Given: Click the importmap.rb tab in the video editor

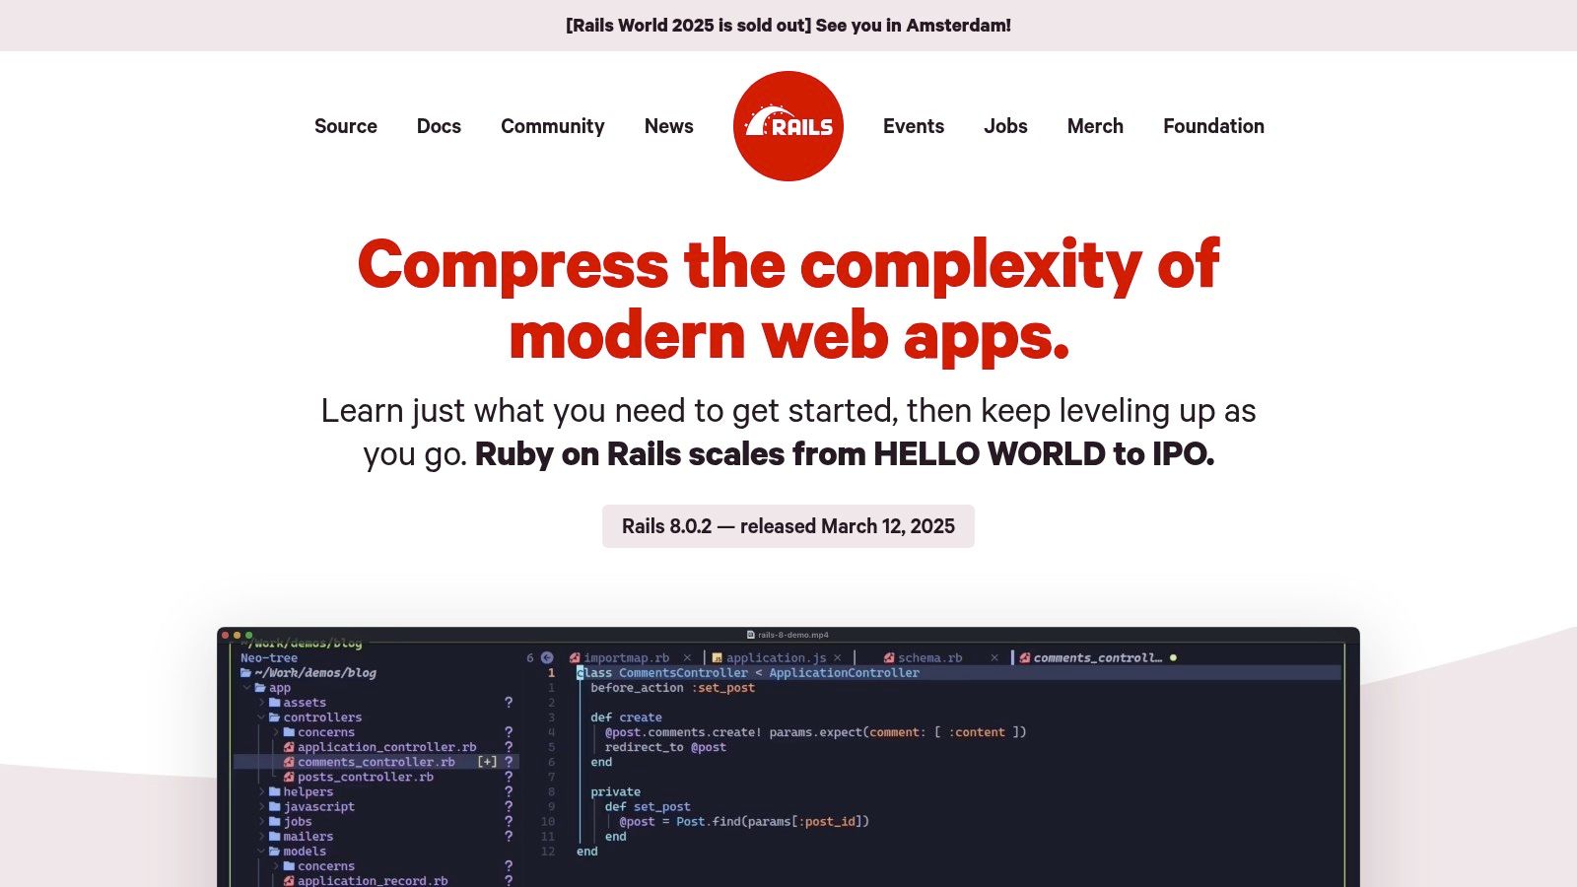Looking at the screenshot, I should tap(627, 657).
